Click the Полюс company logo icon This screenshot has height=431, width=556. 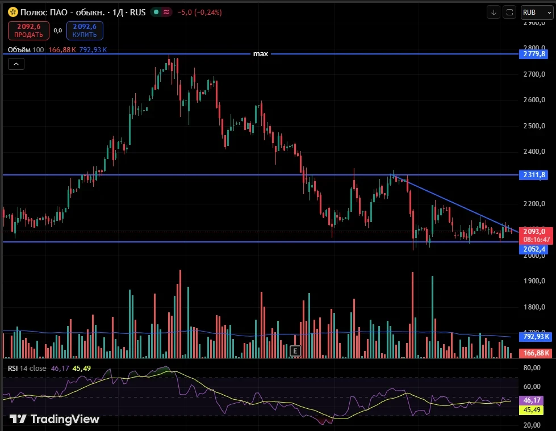(x=13, y=12)
